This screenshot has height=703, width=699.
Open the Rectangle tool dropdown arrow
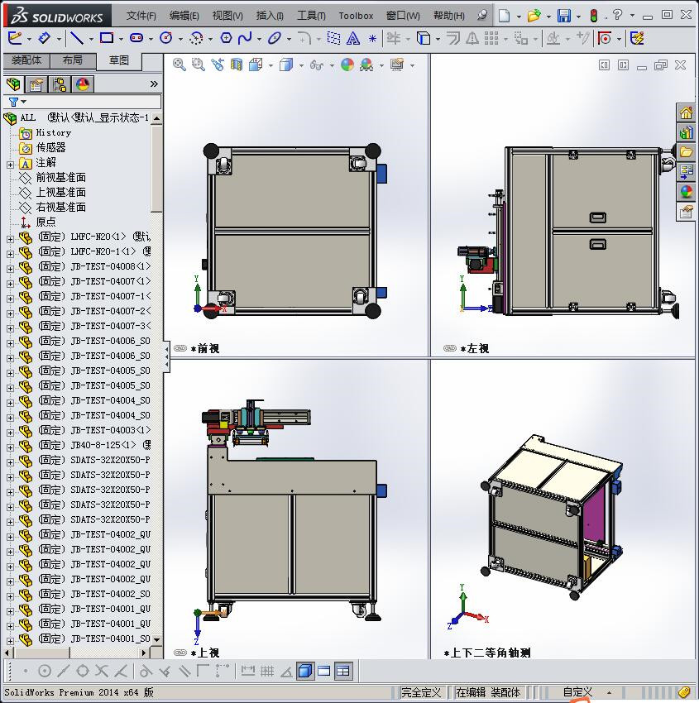pos(121,40)
